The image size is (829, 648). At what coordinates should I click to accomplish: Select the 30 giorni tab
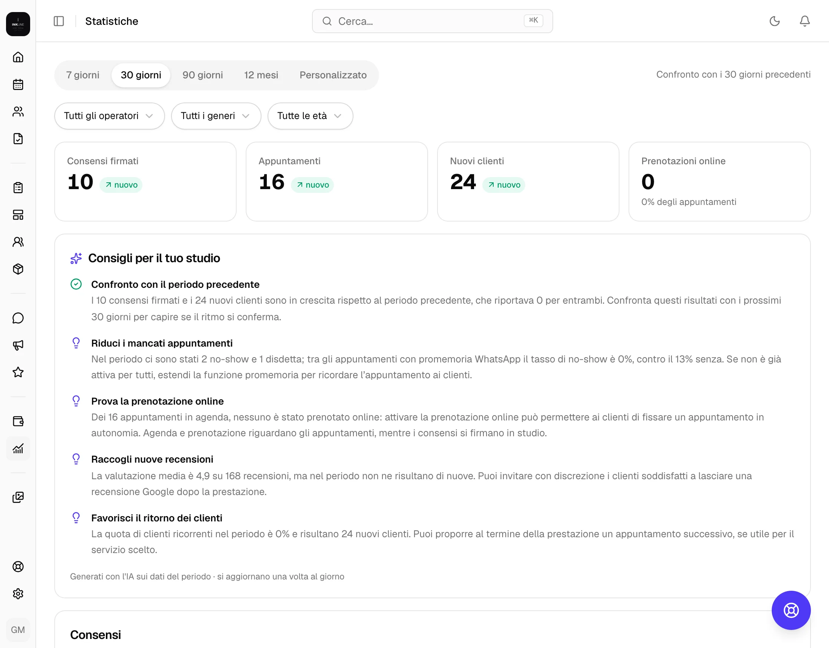[141, 75]
